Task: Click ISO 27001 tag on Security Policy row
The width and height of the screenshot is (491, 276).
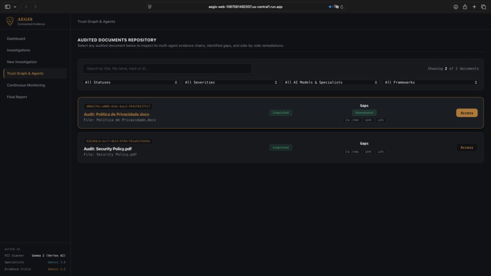Action: (x=352, y=152)
